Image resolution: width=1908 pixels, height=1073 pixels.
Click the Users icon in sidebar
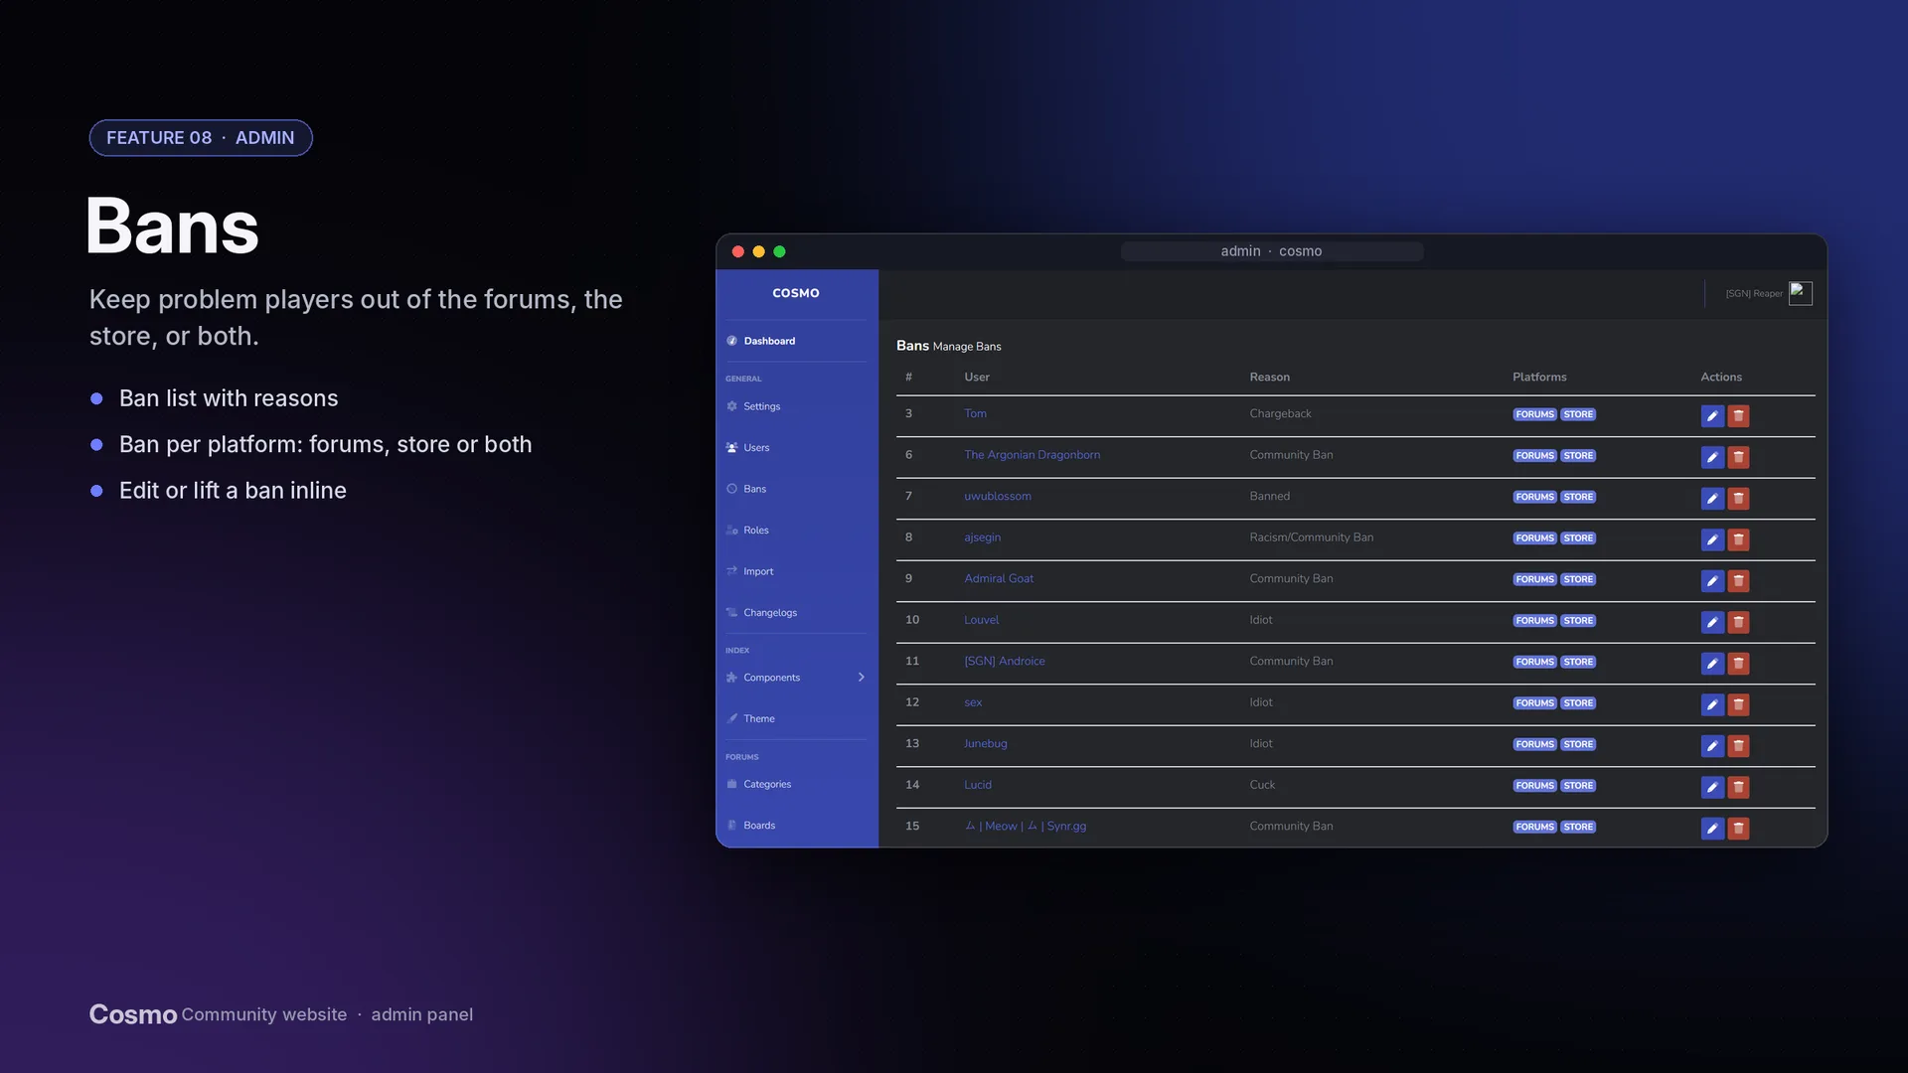[732, 447]
